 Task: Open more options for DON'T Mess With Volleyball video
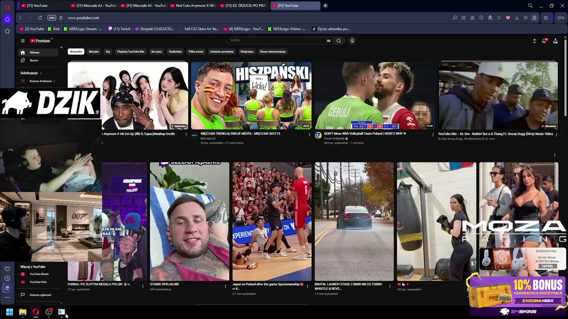(x=433, y=135)
